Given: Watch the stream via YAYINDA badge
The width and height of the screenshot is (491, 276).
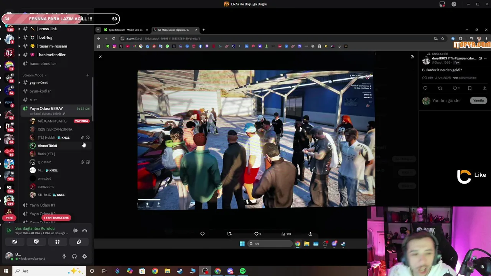Looking at the screenshot, I should 81,121.
